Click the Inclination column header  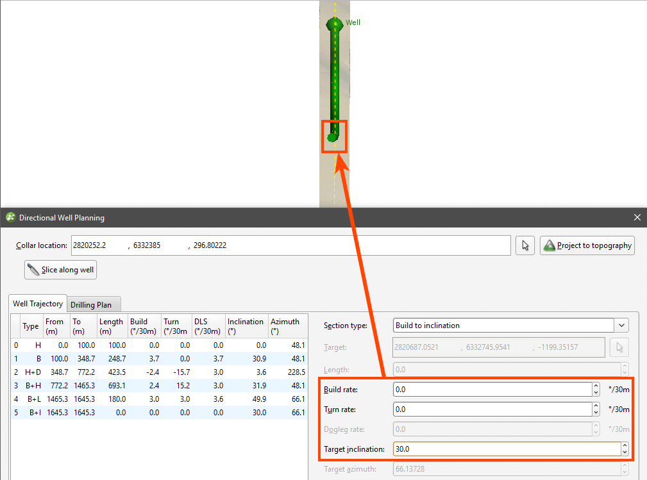point(246,326)
